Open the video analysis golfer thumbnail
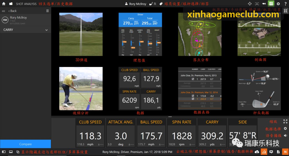289x156 pixels. point(81,89)
